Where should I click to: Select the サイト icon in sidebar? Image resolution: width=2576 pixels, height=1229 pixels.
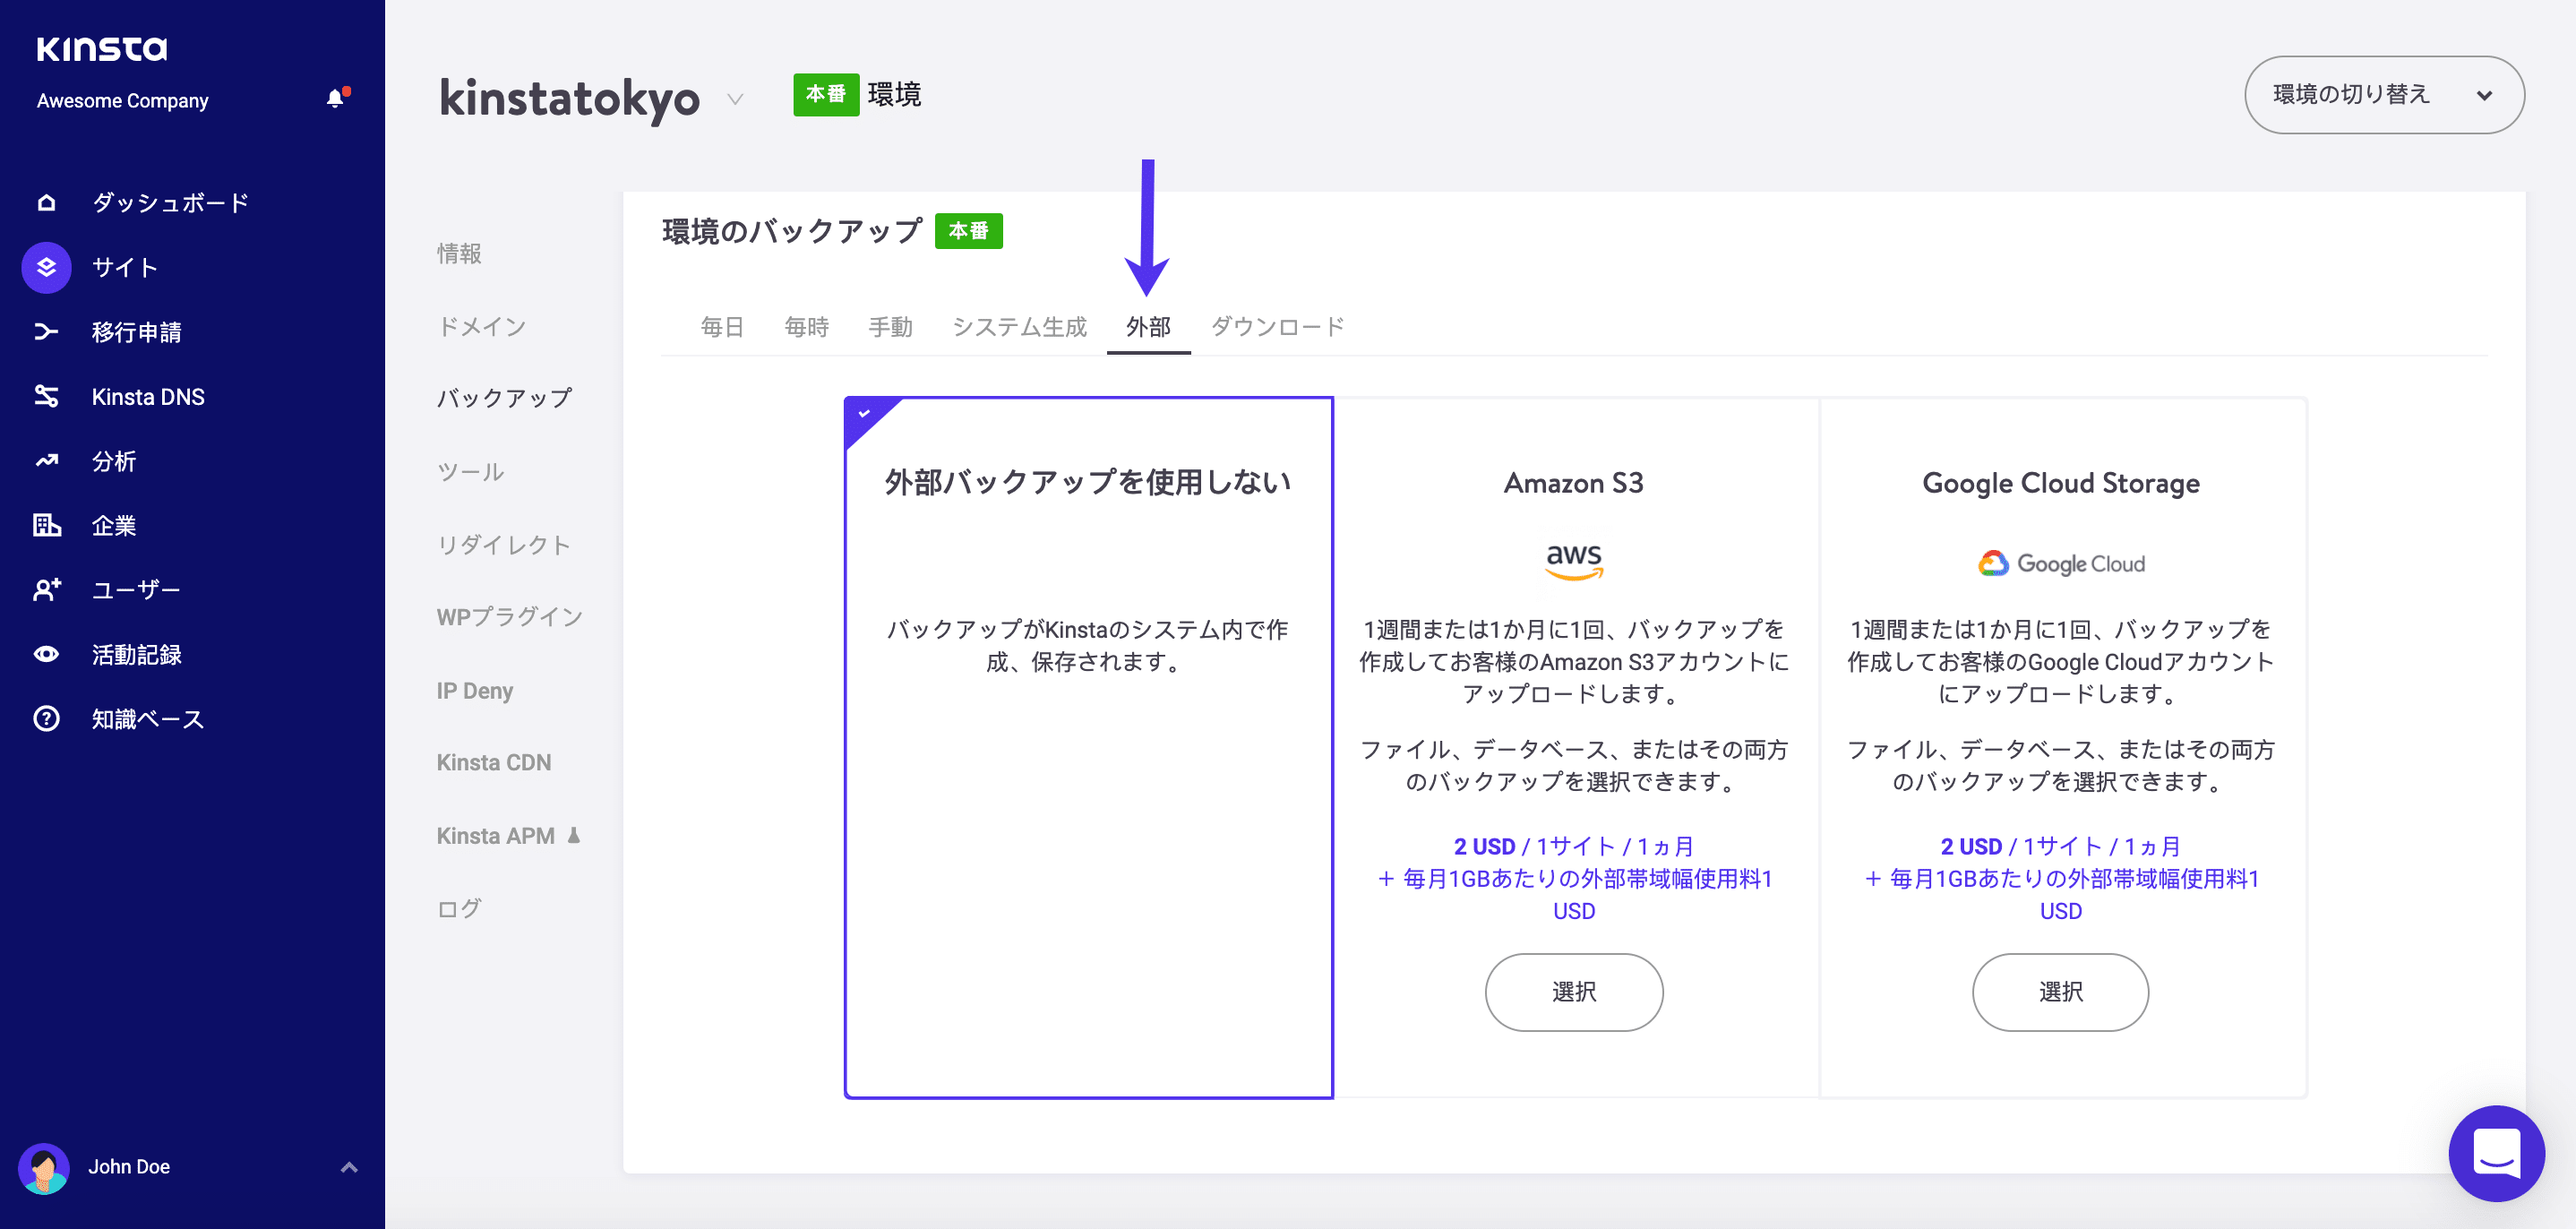click(45, 267)
